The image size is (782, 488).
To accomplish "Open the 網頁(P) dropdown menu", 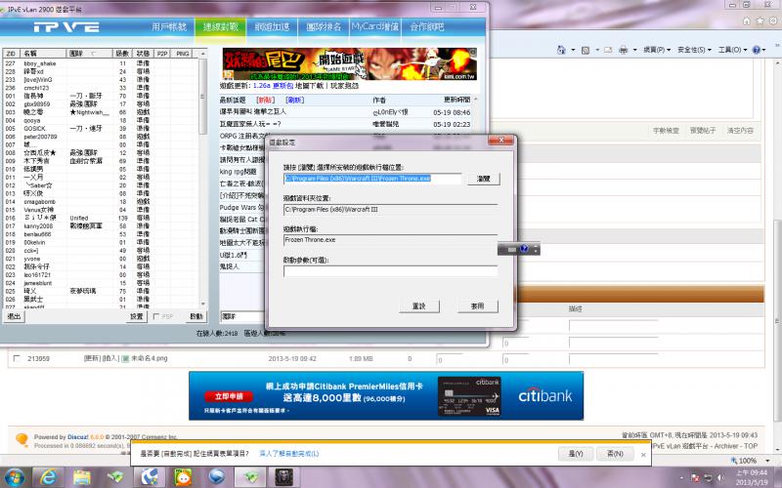I will pyautogui.click(x=656, y=50).
